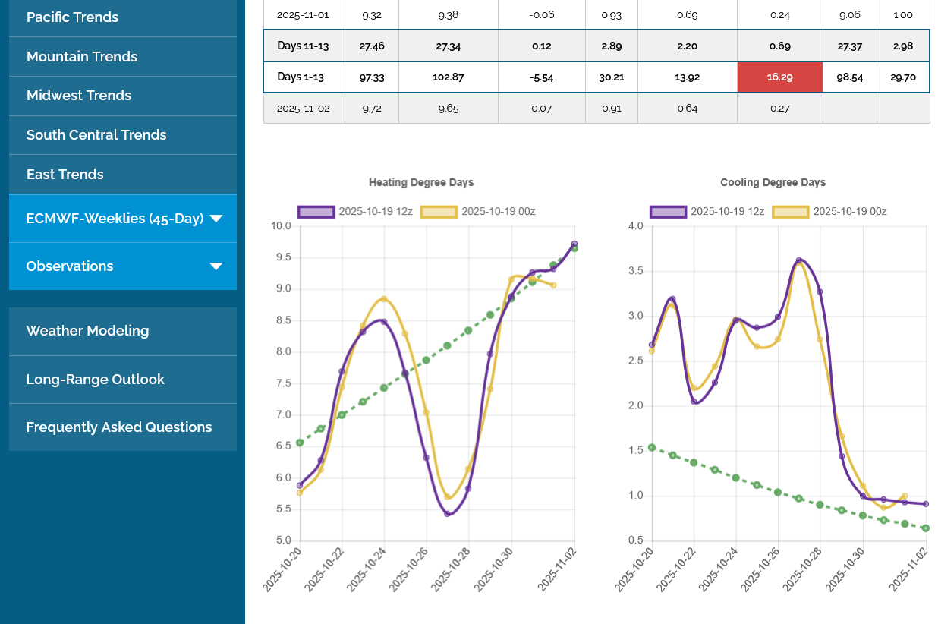Expand the Observations dropdown arrow

pyautogui.click(x=216, y=266)
